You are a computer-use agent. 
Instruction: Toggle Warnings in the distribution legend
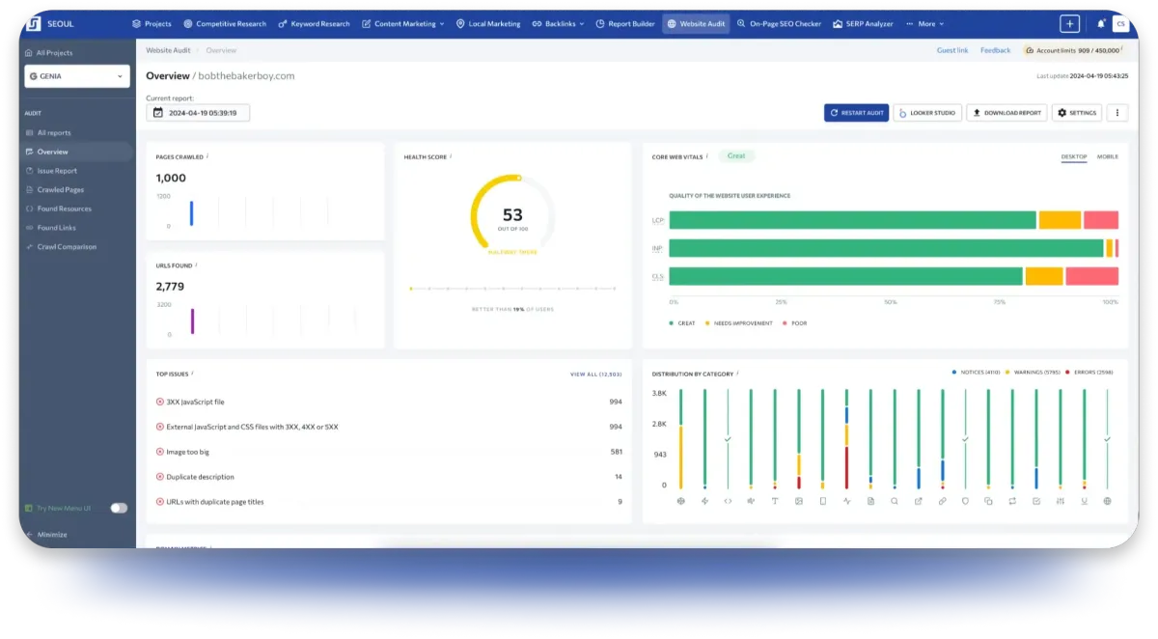[1034, 373]
